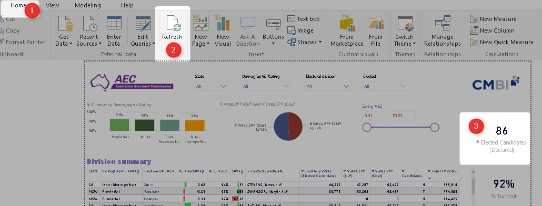Import a custom visual From Marketplace

(x=347, y=31)
